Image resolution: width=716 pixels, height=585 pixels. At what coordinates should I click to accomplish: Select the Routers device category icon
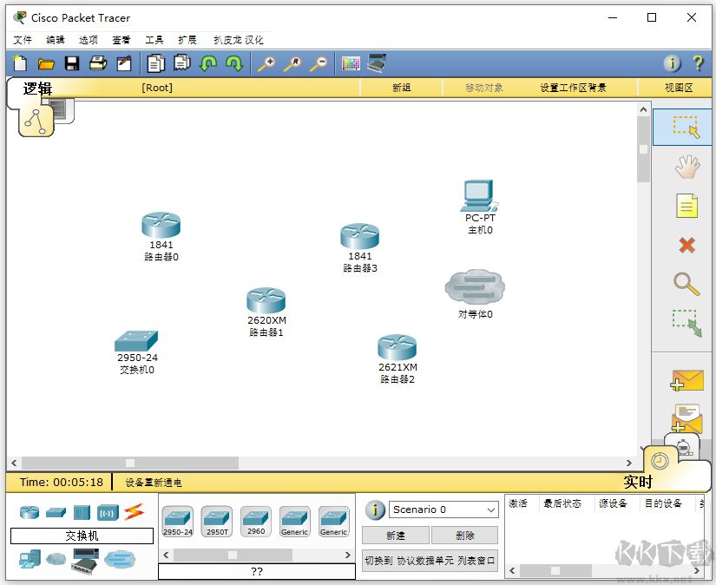pos(30,512)
